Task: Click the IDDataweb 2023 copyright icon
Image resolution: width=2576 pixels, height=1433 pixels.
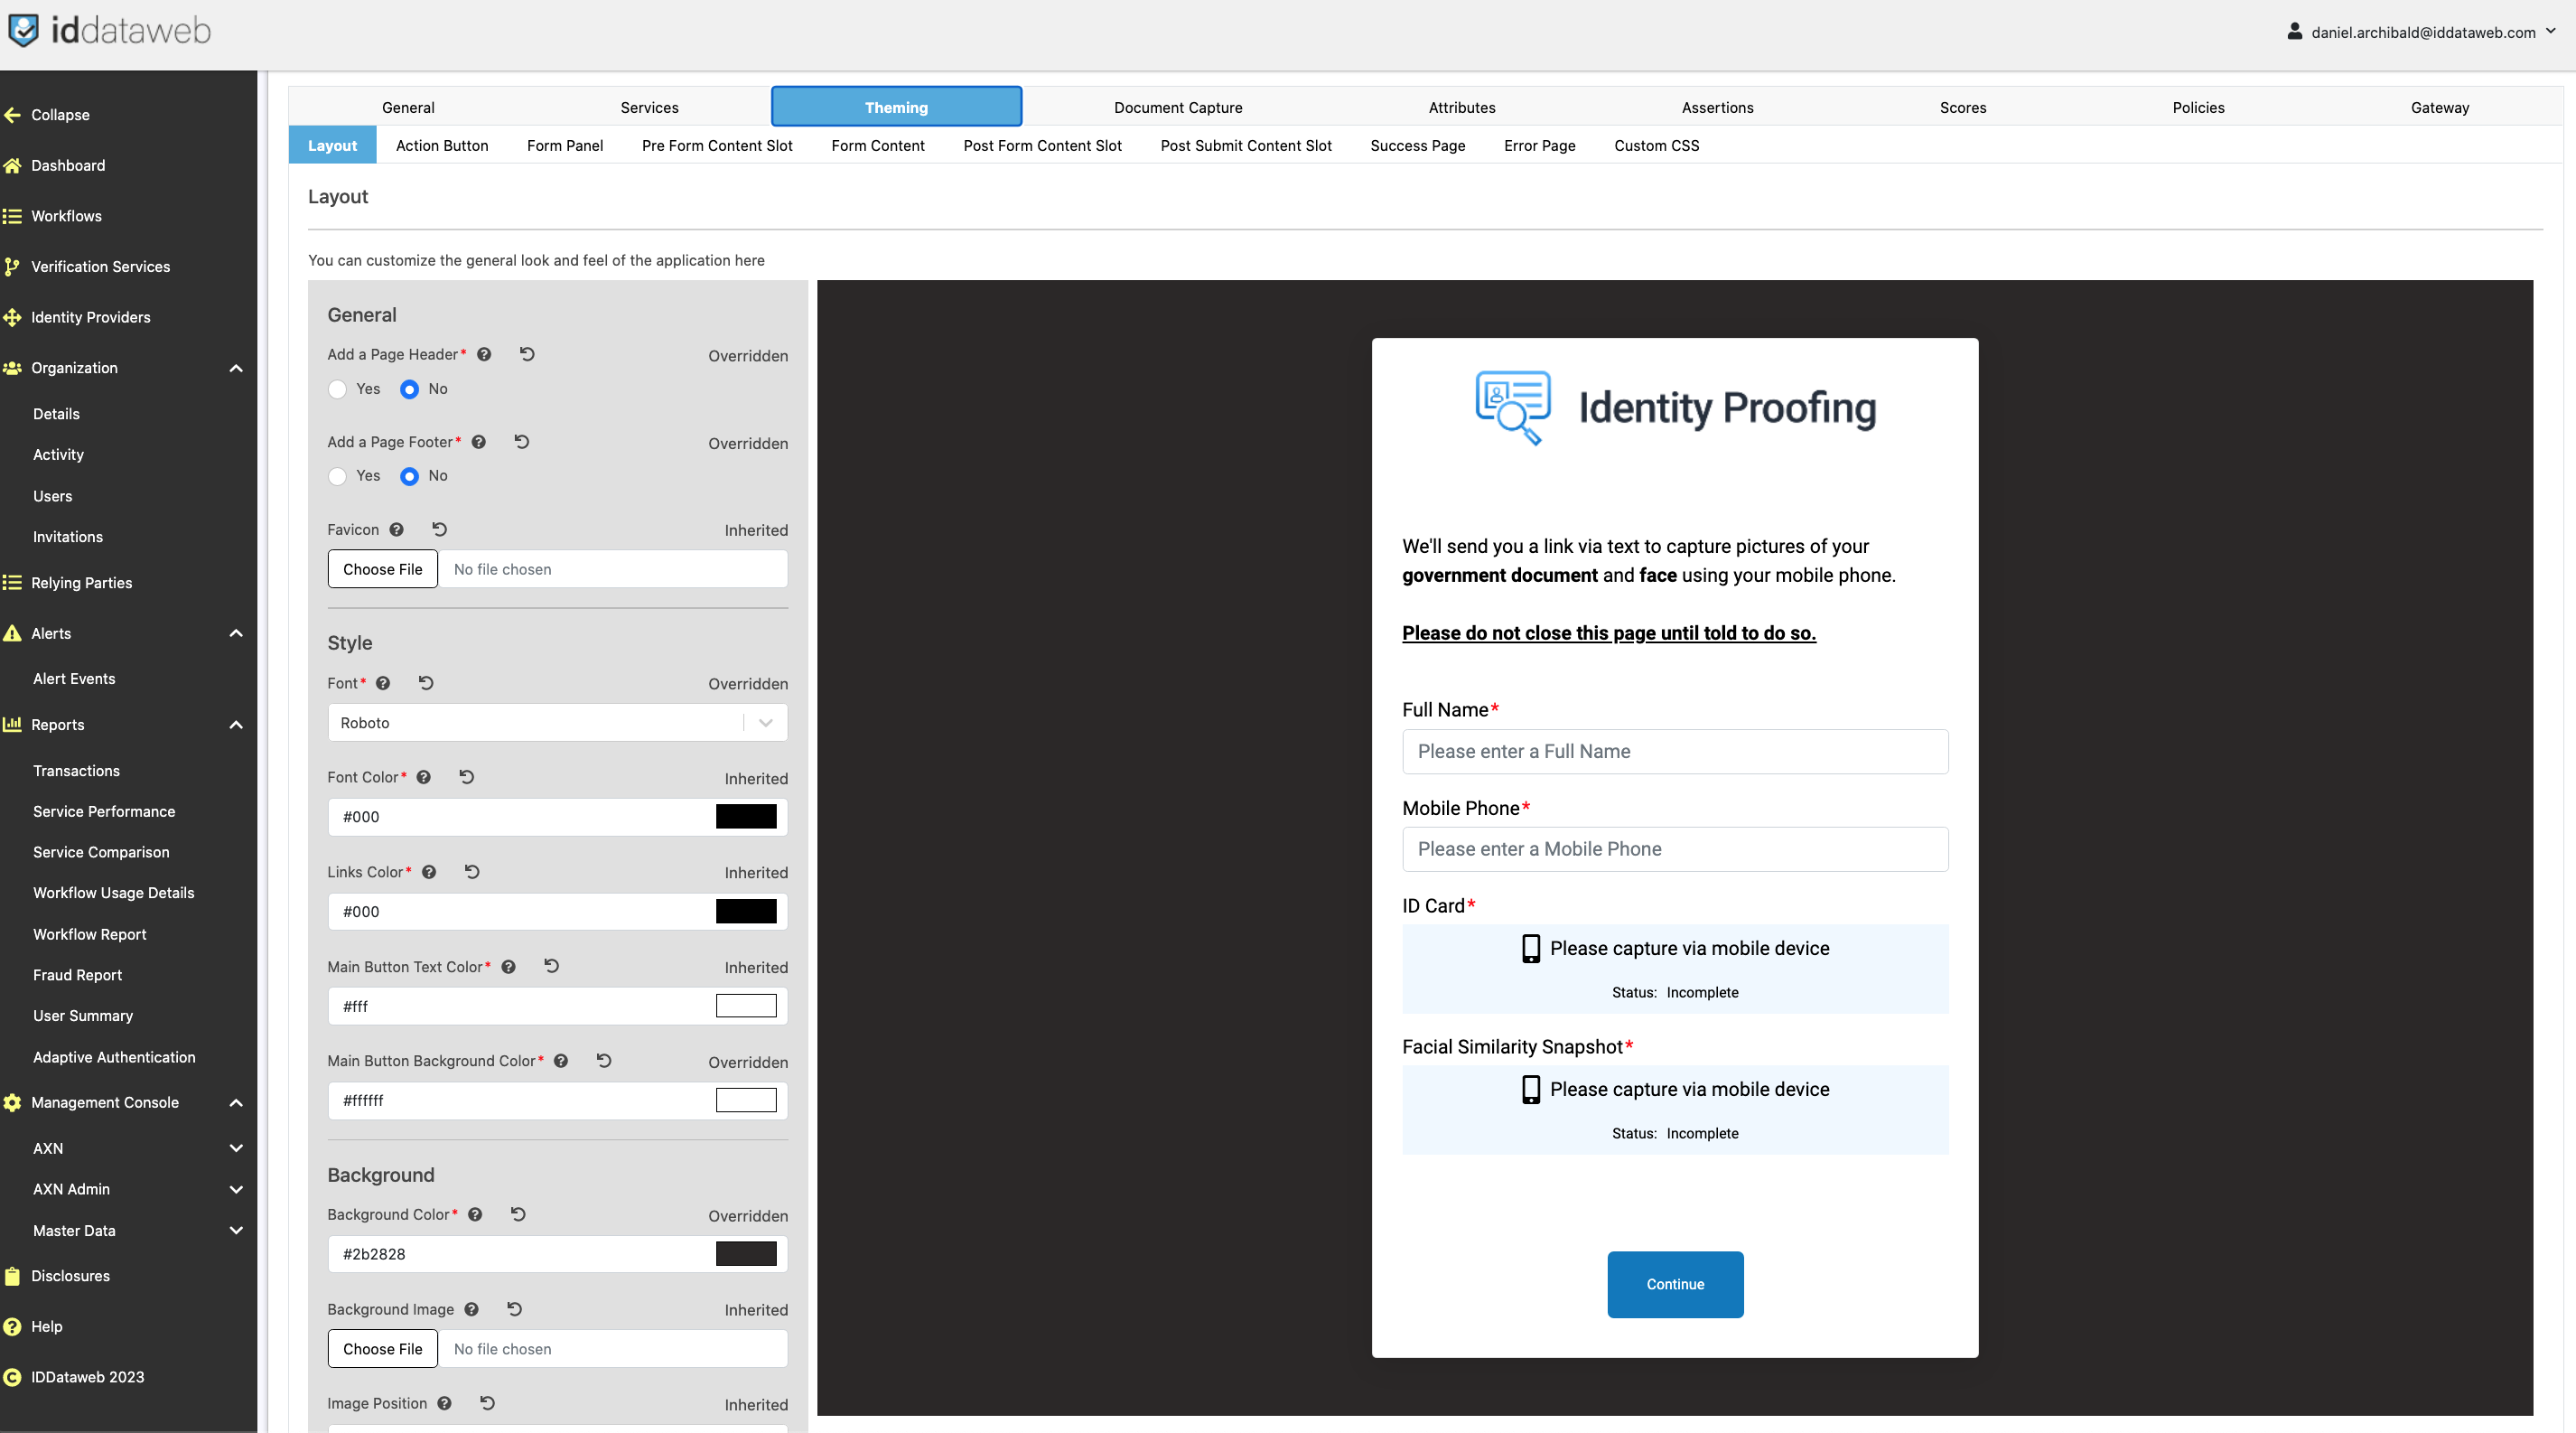Action: pyautogui.click(x=12, y=1377)
